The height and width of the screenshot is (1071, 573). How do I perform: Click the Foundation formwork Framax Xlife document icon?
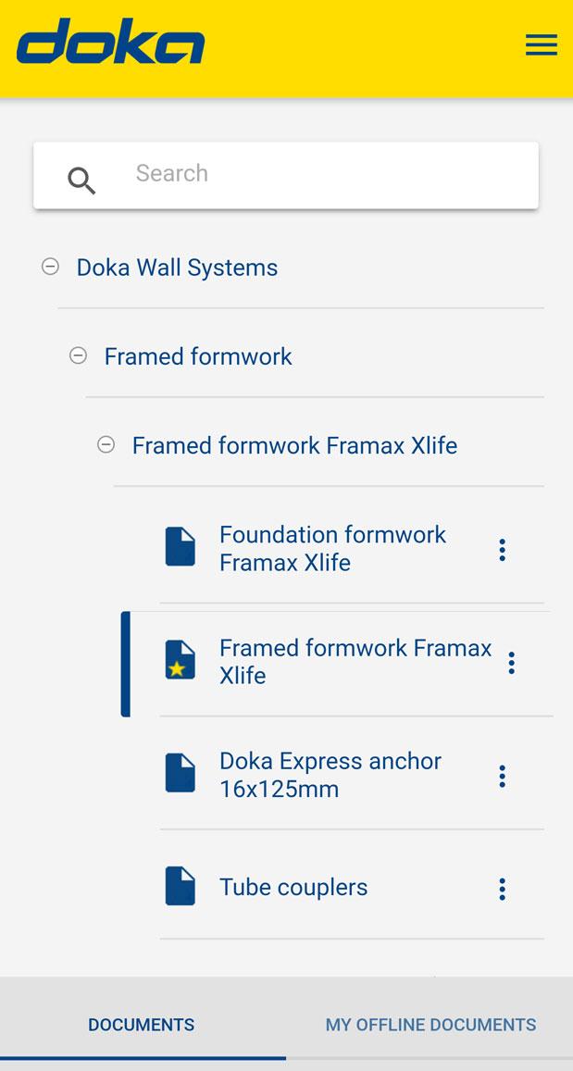(181, 547)
